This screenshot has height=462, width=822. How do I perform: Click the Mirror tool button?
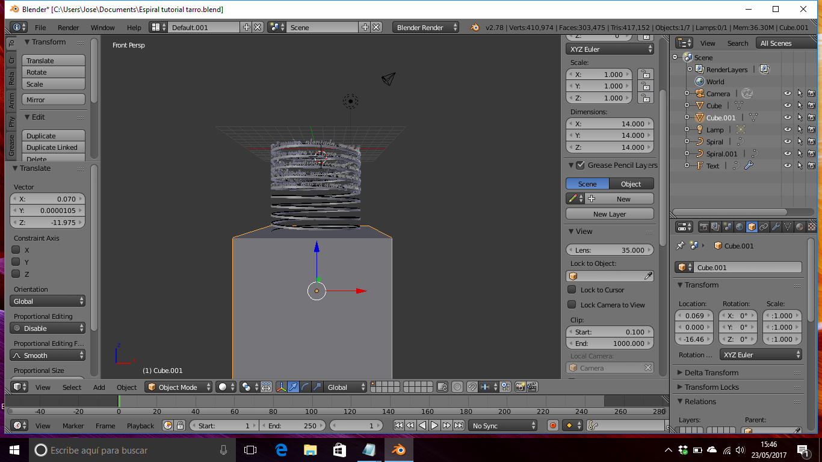(x=54, y=99)
